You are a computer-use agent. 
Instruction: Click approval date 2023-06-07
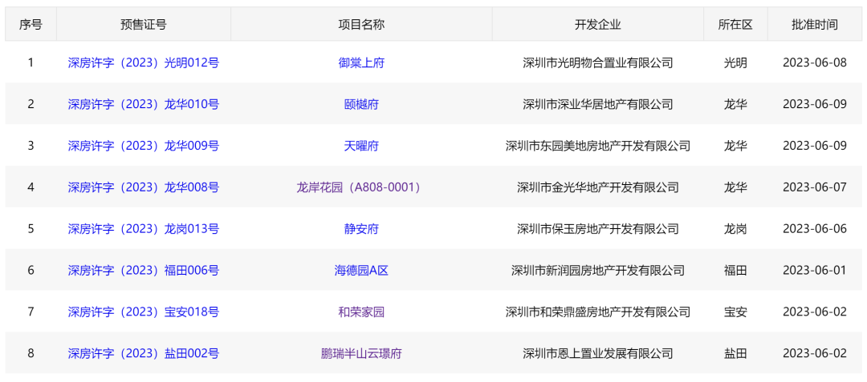tap(815, 187)
